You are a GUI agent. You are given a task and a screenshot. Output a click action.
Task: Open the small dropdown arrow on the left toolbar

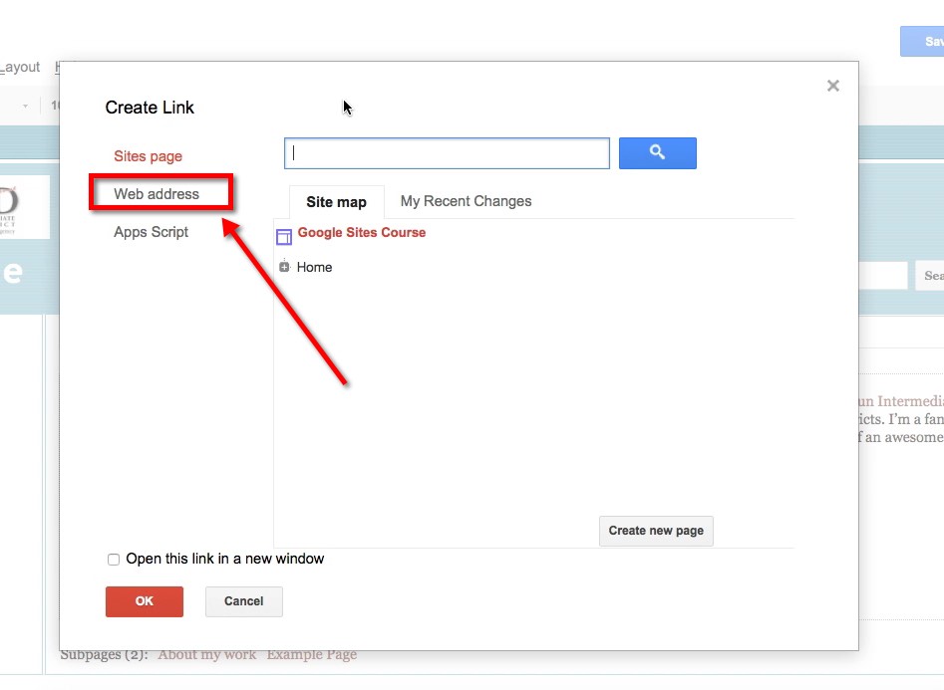[24, 104]
